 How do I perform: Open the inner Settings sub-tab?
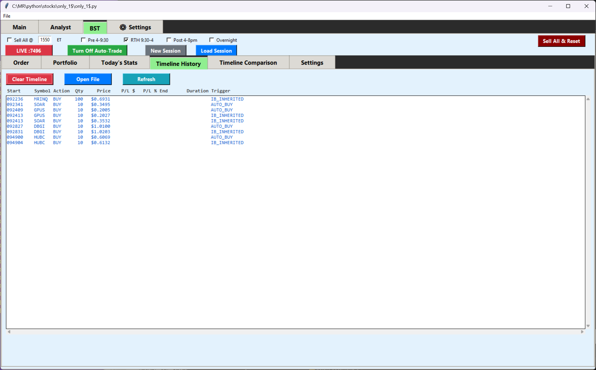click(x=312, y=63)
